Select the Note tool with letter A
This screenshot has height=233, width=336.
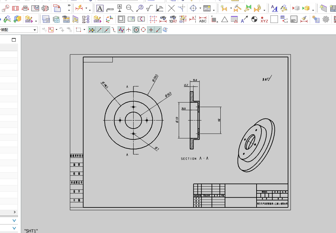point(100,8)
